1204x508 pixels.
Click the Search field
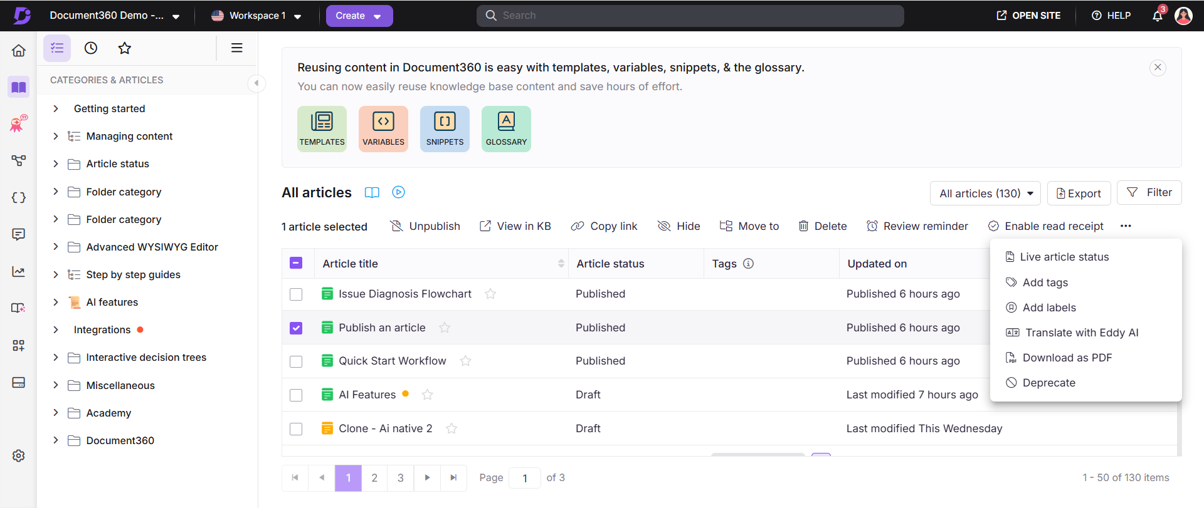690,16
